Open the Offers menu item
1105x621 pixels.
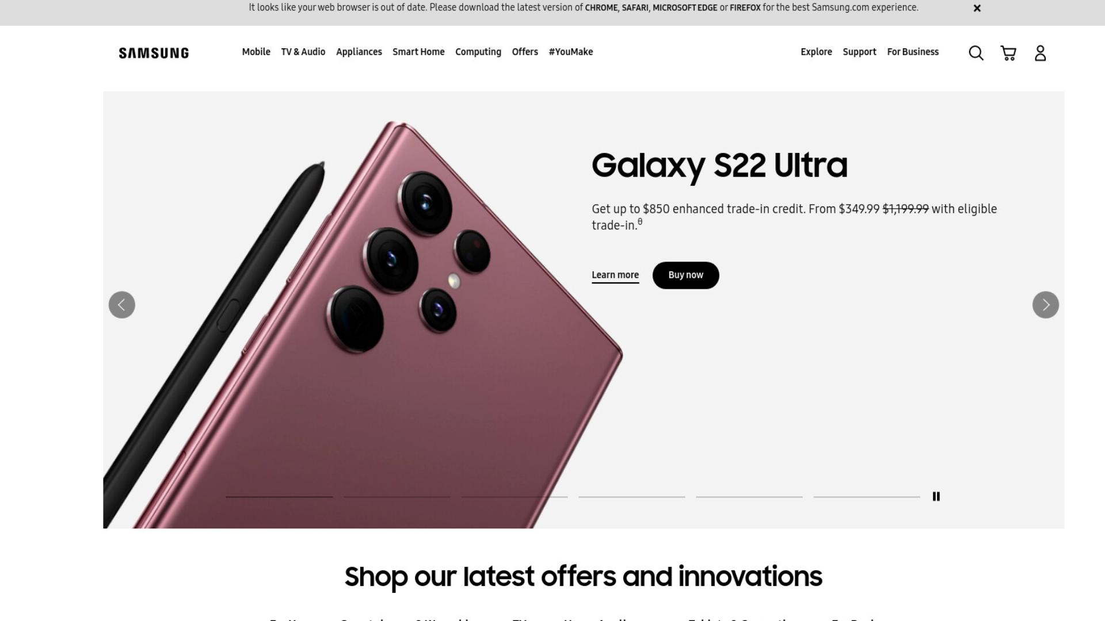(x=525, y=52)
